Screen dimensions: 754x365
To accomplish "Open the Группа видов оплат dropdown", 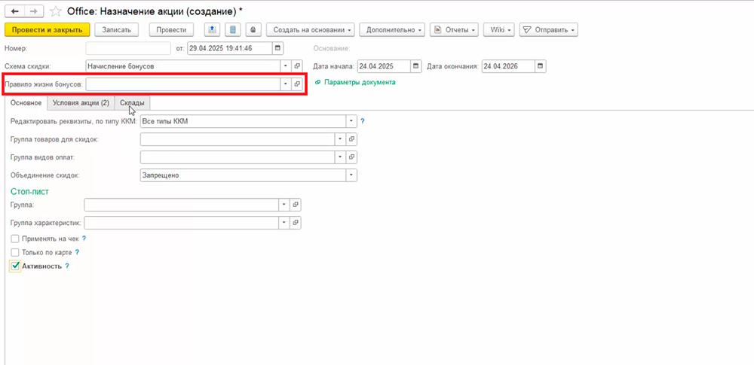I will (339, 157).
